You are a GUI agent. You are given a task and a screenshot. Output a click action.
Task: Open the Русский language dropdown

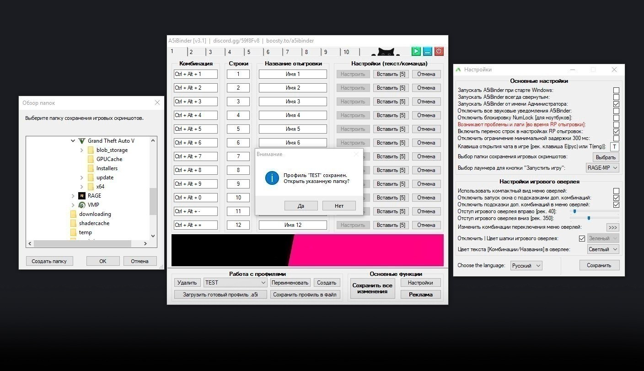(x=526, y=265)
